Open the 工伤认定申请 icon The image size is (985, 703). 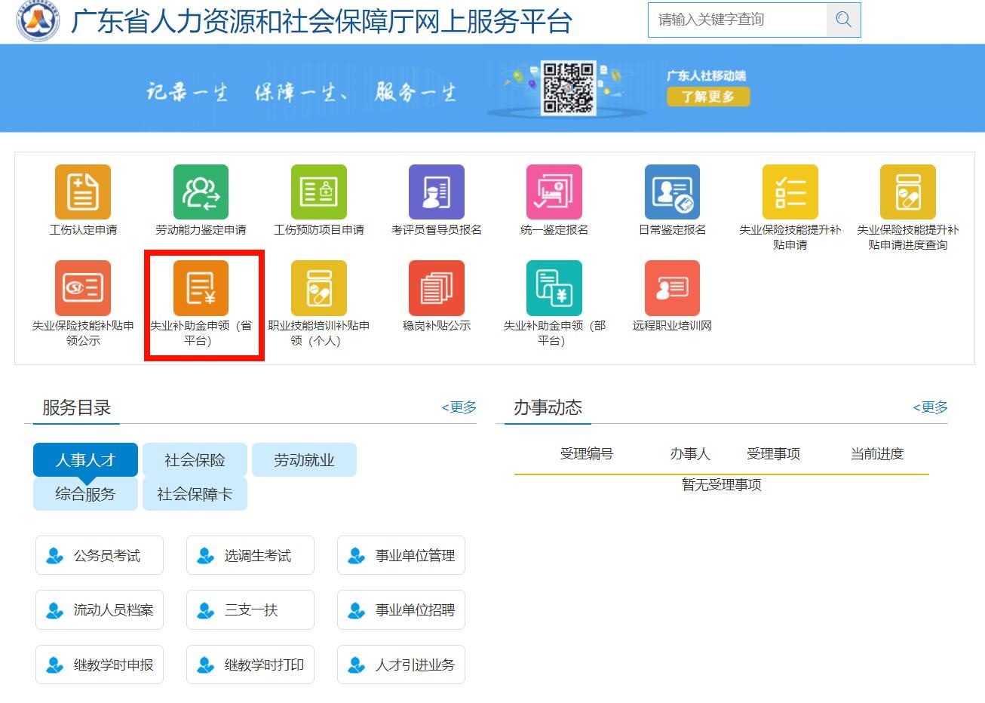point(83,192)
